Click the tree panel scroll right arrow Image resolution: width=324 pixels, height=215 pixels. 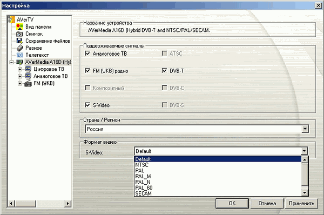pyautogui.click(x=67, y=204)
